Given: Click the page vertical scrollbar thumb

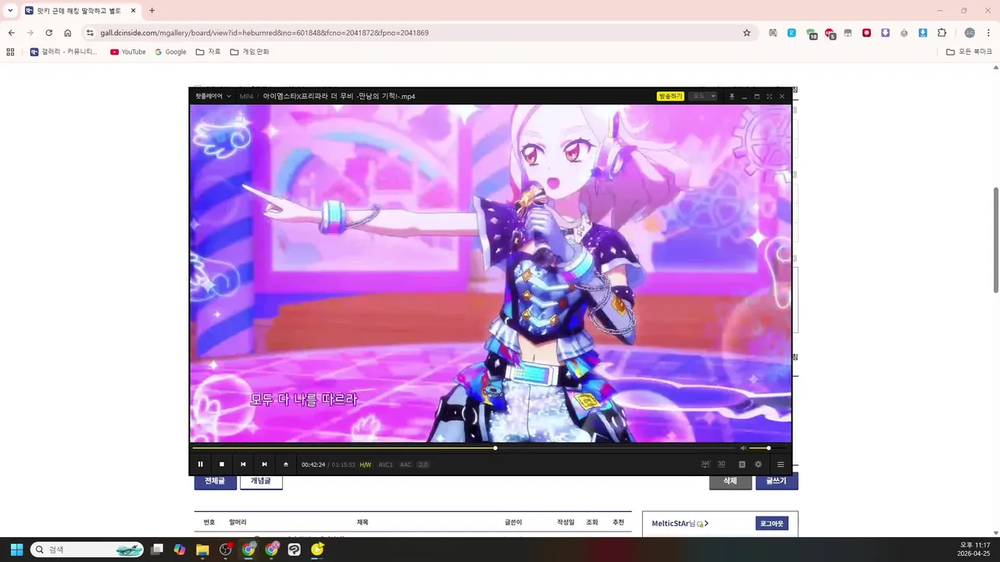Looking at the screenshot, I should (995, 240).
